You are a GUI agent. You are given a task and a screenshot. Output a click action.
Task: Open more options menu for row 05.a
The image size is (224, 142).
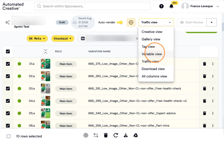[x=213, y=113]
